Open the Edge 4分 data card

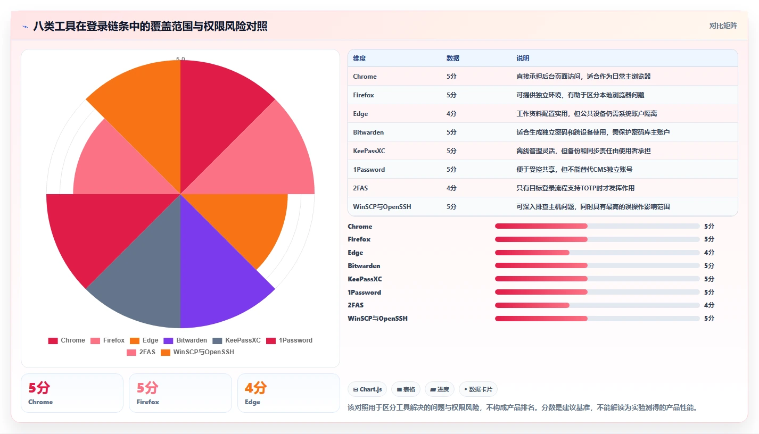tap(288, 393)
